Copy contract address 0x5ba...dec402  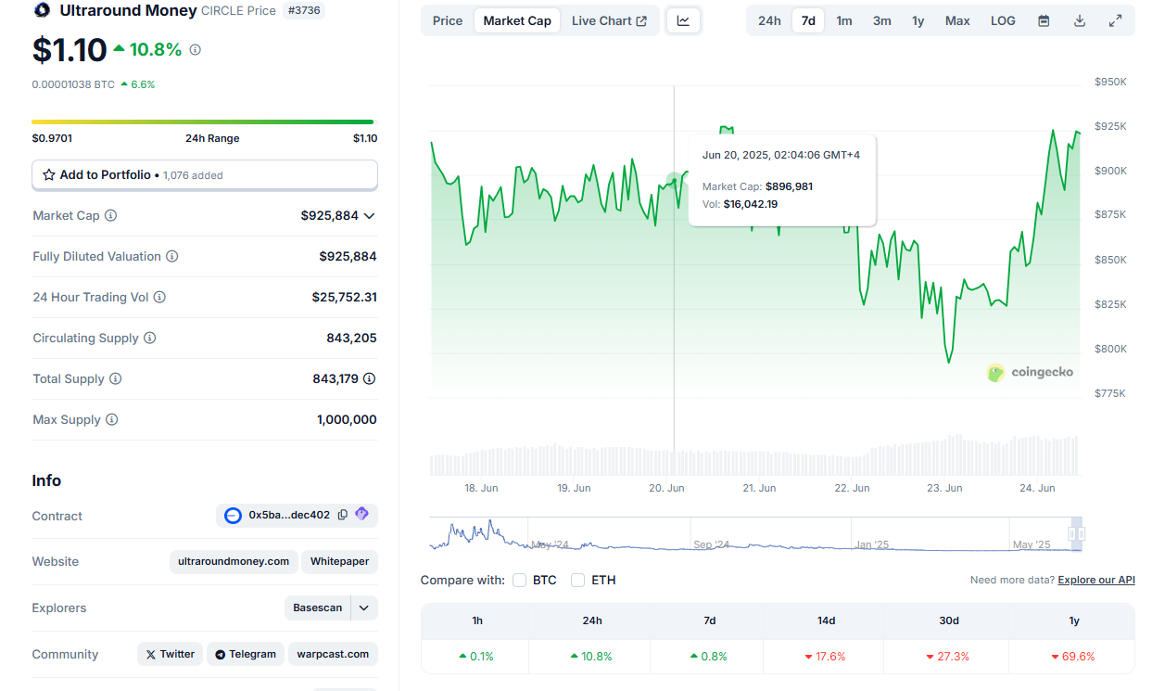point(343,515)
